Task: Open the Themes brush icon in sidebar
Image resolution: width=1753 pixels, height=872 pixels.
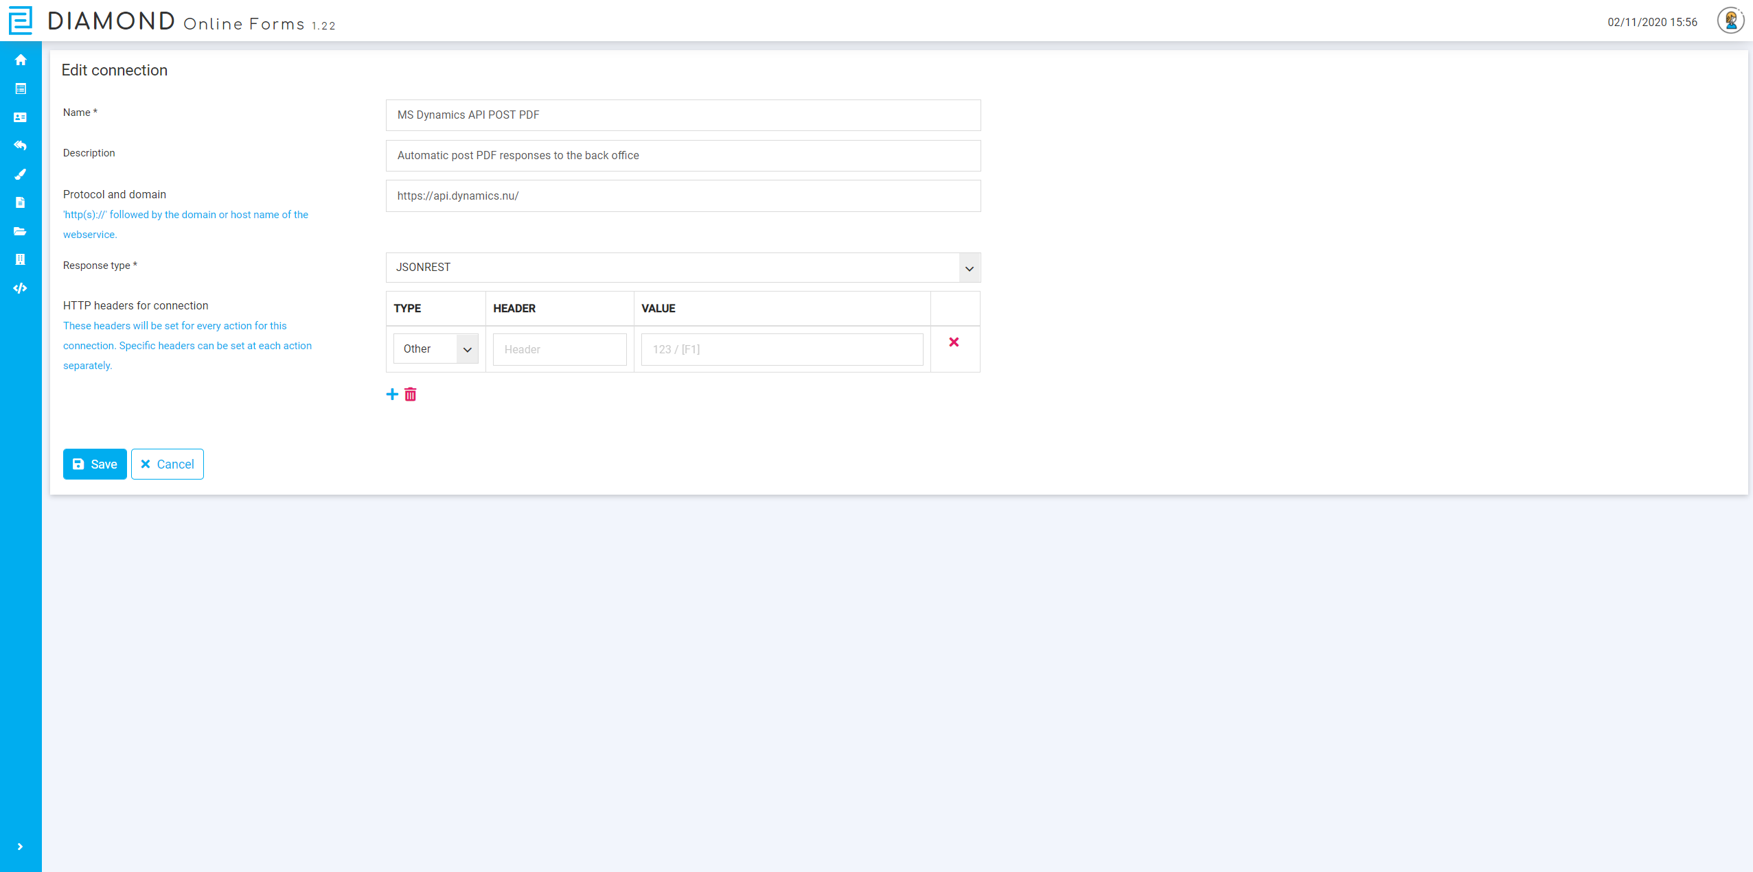Action: [x=20, y=174]
